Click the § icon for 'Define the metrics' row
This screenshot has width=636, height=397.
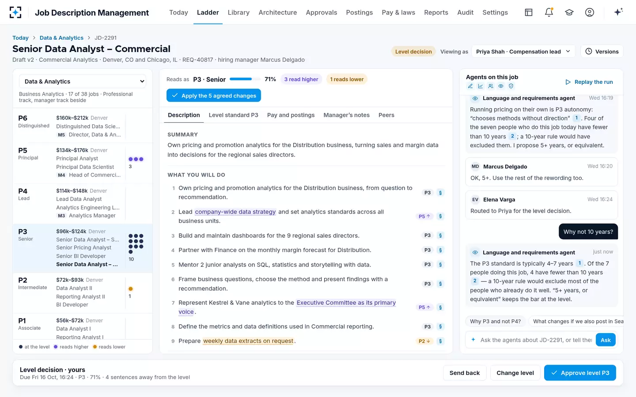point(440,327)
